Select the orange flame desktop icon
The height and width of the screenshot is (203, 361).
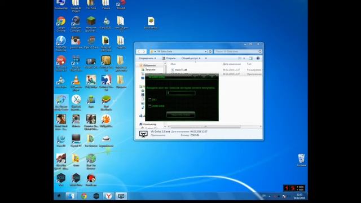(x=106, y=121)
